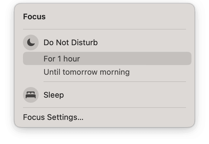209x144 pixels.
Task: Click the bed icon for Sleep focus
Action: [31, 95]
